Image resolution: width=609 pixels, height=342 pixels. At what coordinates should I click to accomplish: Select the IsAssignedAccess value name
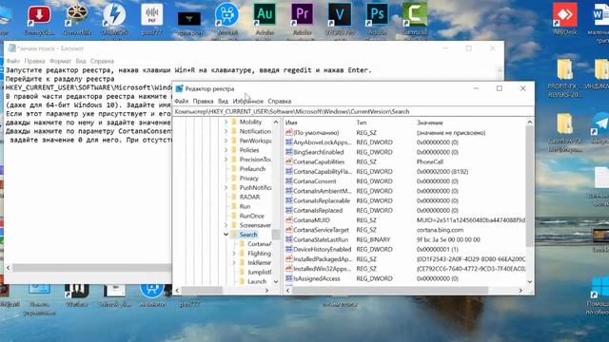(x=317, y=278)
